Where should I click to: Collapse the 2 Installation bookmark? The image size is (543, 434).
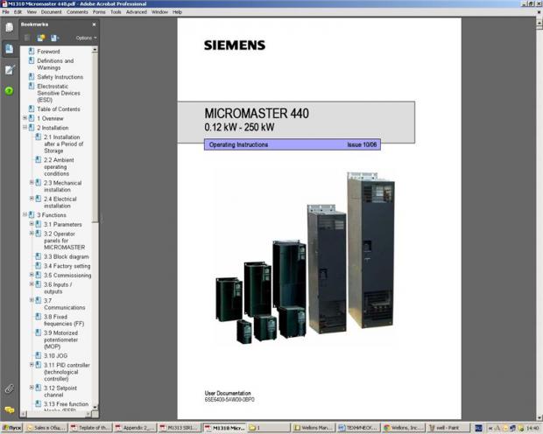[x=25, y=128]
